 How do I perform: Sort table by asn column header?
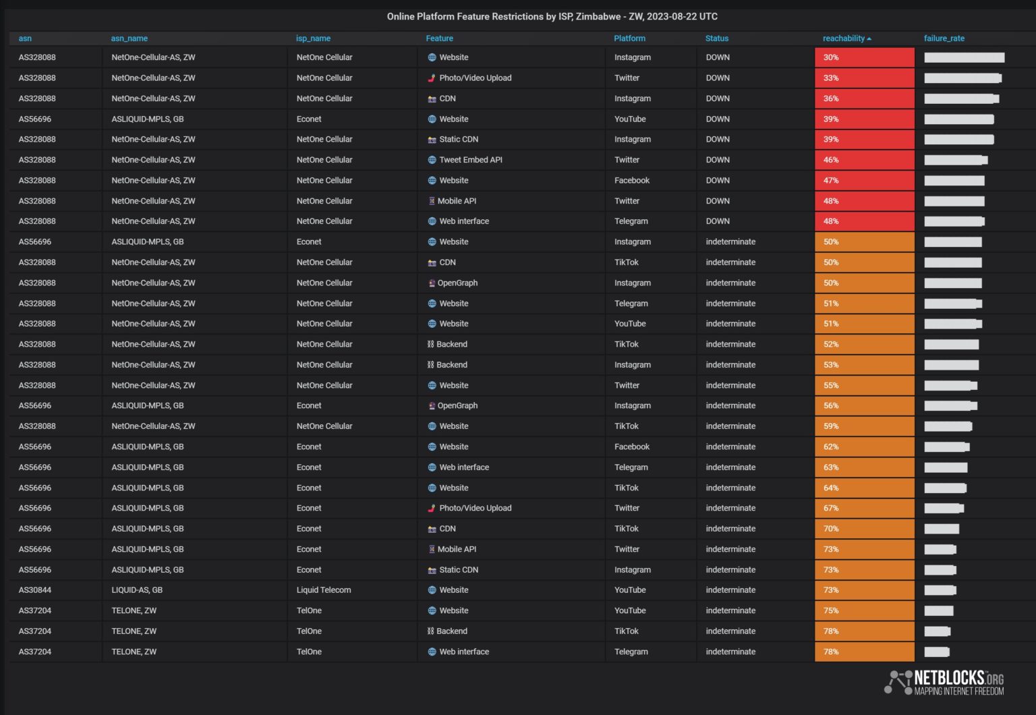(25, 38)
